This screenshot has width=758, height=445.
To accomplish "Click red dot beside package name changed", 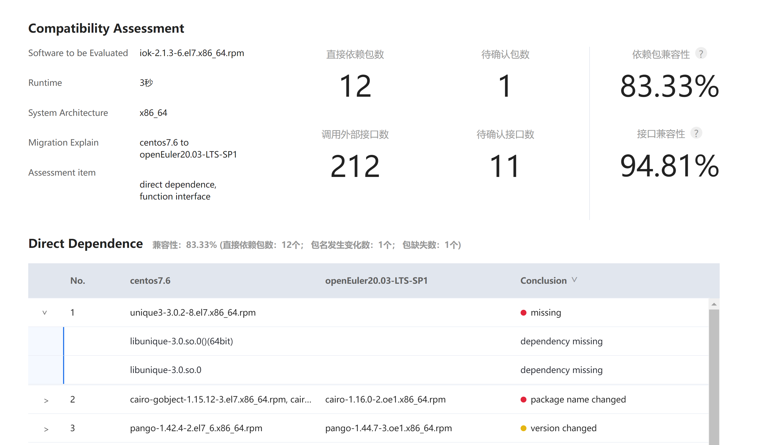I will [x=523, y=399].
